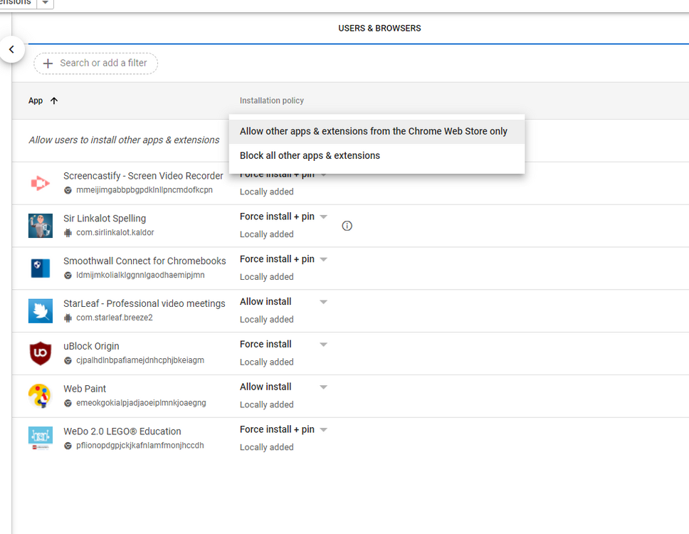Expand Sir Linkalot installation policy dropdown
Image resolution: width=689 pixels, height=534 pixels.
tap(323, 216)
